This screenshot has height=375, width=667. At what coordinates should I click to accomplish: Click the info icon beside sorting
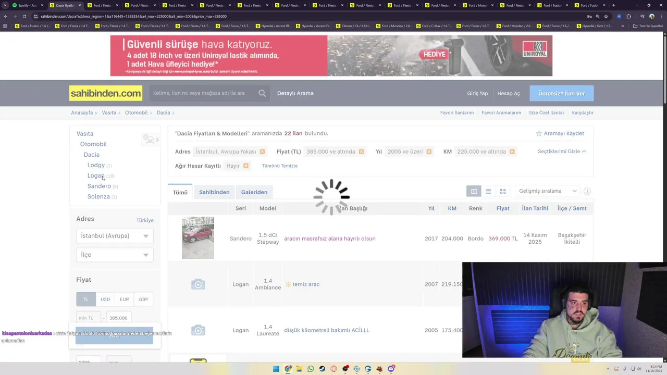587,191
